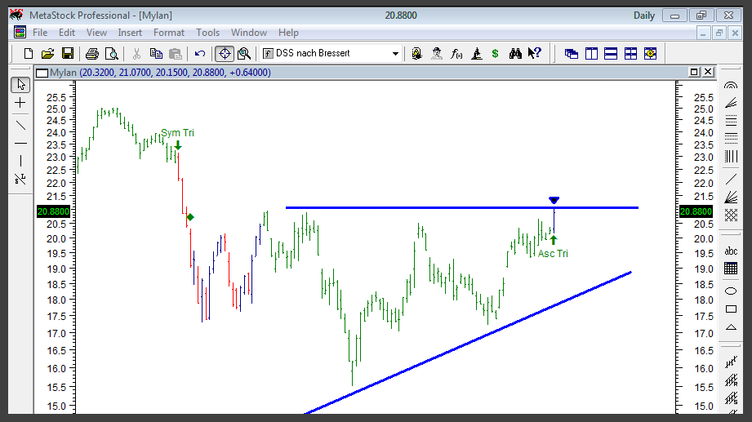Select the crosshair plus tool
Screen dimensions: 752x422
pos(20,103)
